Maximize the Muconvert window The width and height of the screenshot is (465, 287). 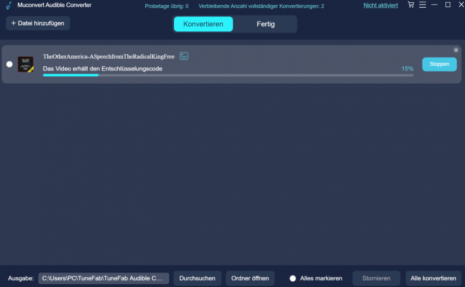(448, 5)
